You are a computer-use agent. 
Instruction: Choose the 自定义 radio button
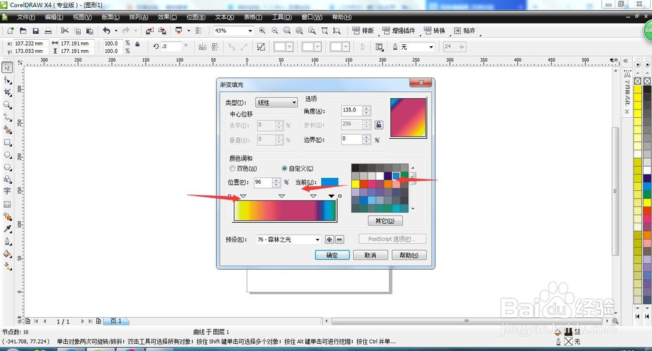click(284, 169)
